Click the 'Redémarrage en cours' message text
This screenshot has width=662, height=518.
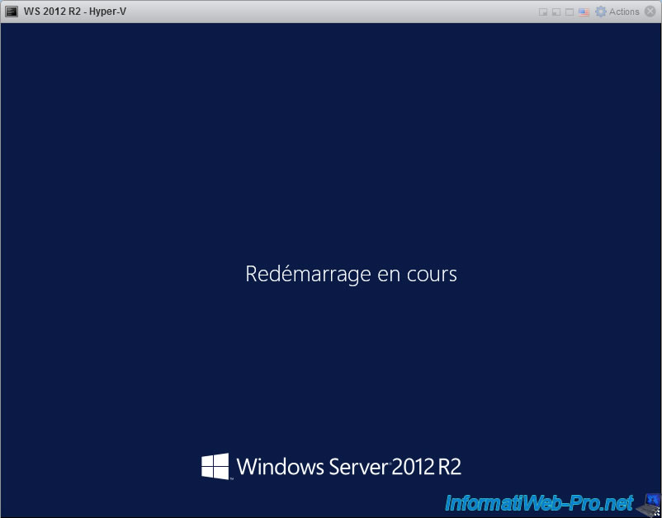[x=351, y=274]
